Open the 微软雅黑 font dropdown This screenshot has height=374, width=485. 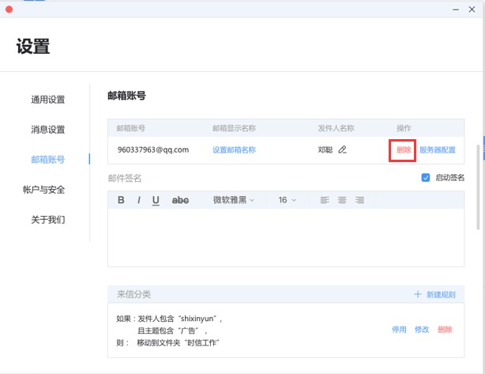[x=234, y=200]
